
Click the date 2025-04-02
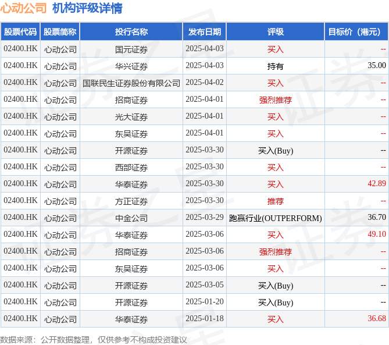coord(205,83)
